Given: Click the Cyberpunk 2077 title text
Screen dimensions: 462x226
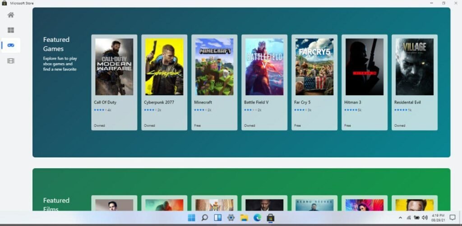Looking at the screenshot, I should pos(159,102).
